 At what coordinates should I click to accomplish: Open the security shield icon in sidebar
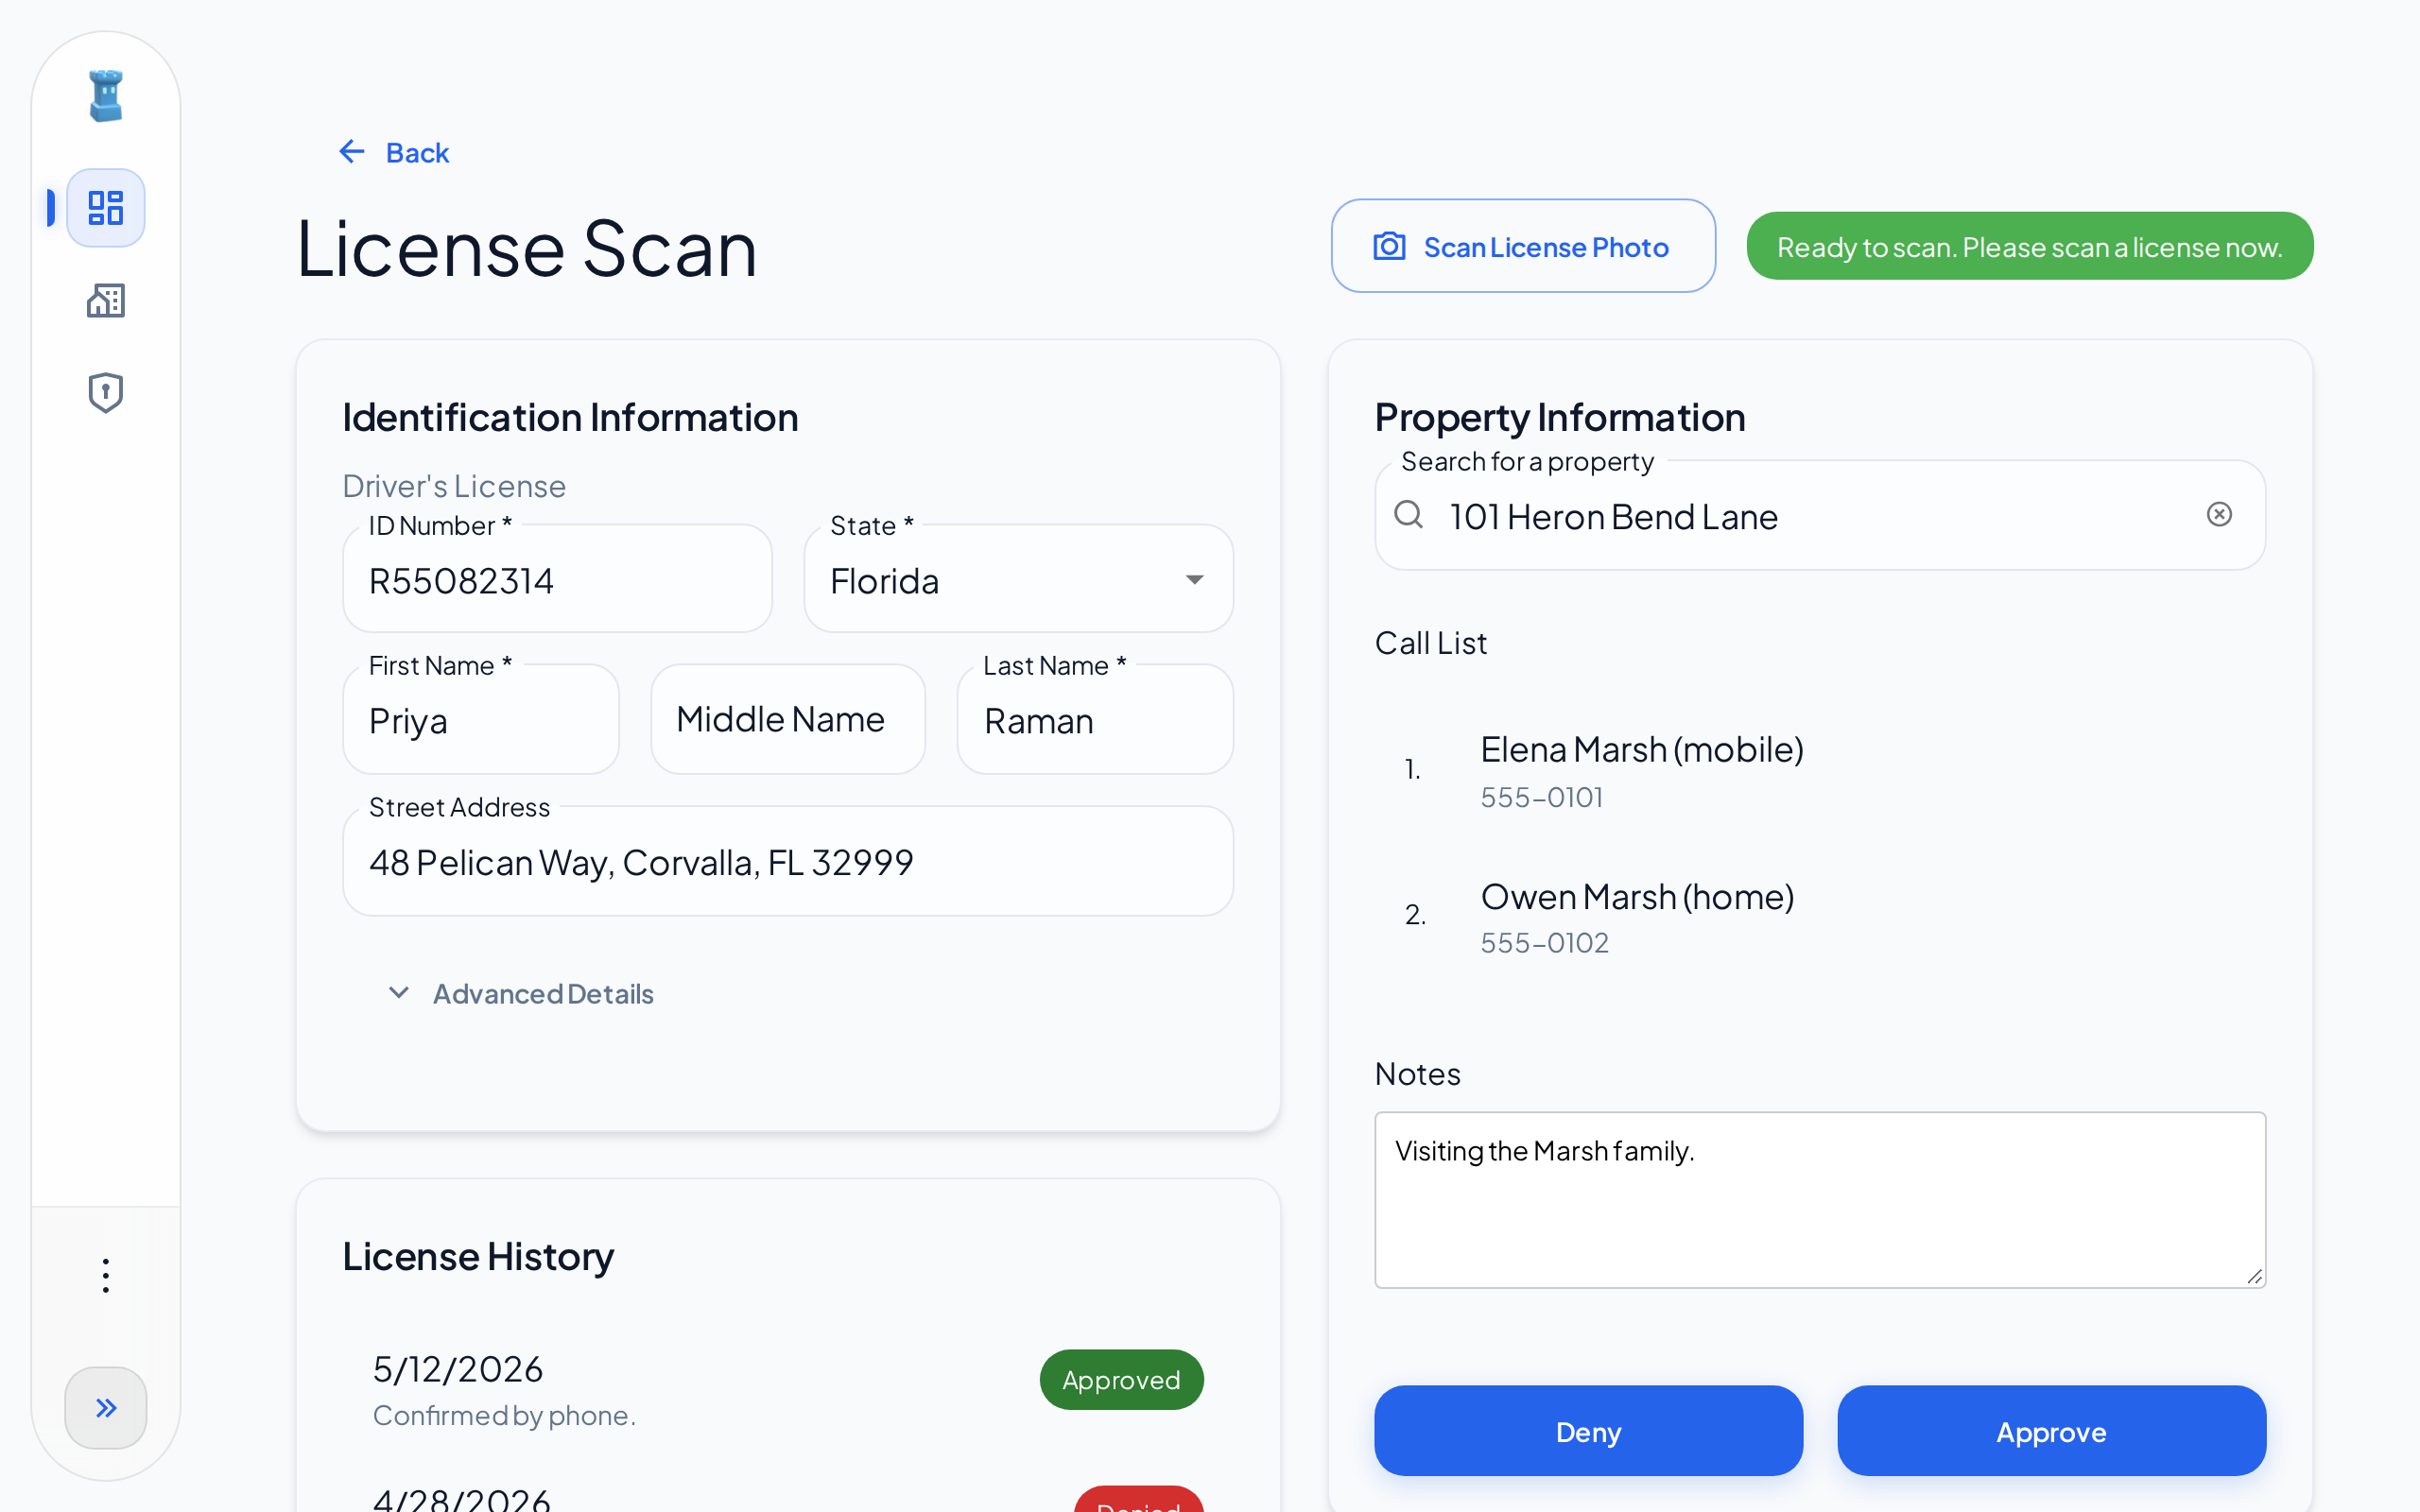[106, 392]
